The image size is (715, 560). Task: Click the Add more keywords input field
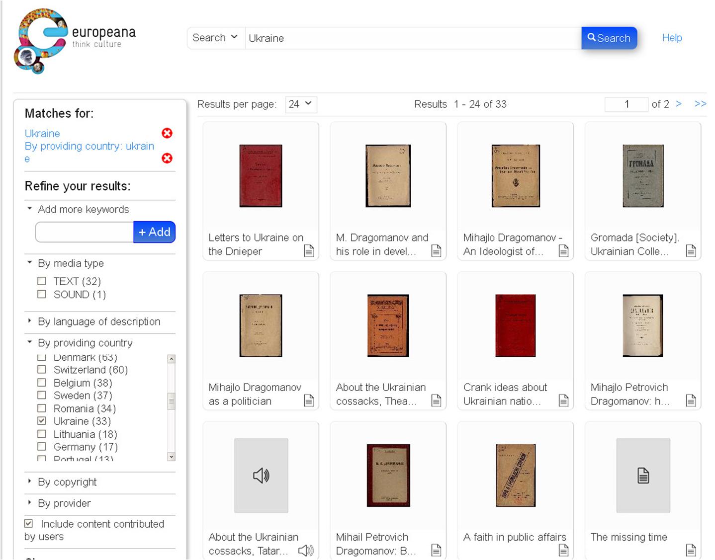click(84, 232)
